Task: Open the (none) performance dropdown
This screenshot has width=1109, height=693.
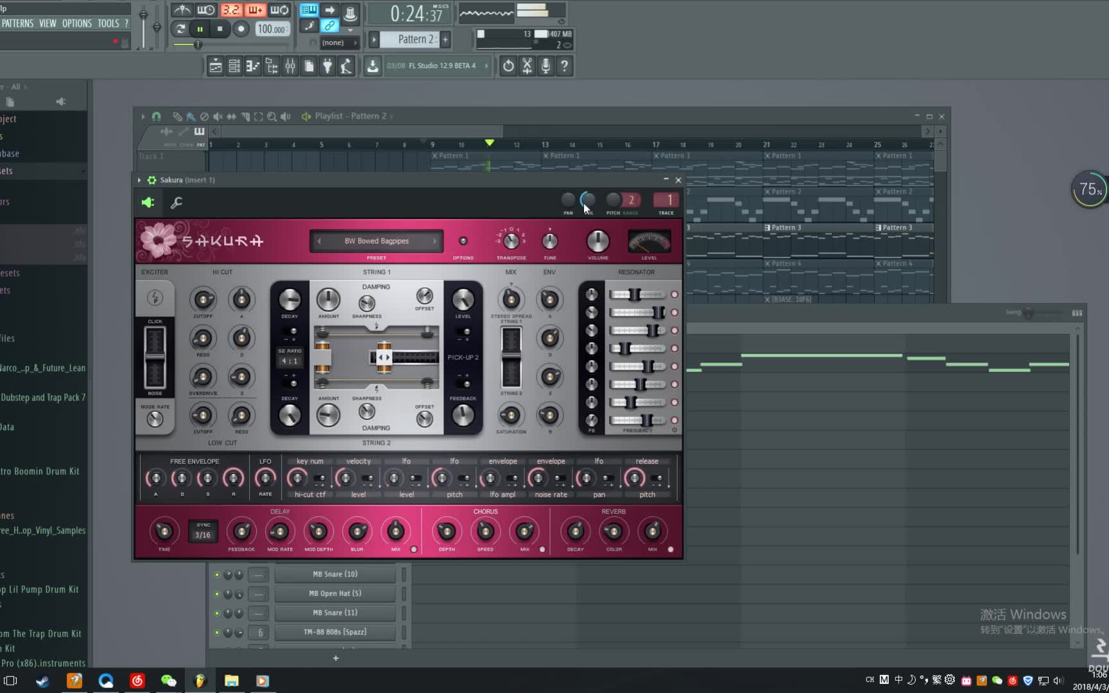Action: tap(339, 42)
